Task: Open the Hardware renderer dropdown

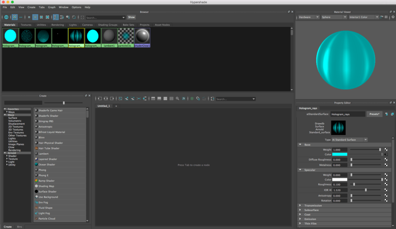Action: [x=308, y=17]
